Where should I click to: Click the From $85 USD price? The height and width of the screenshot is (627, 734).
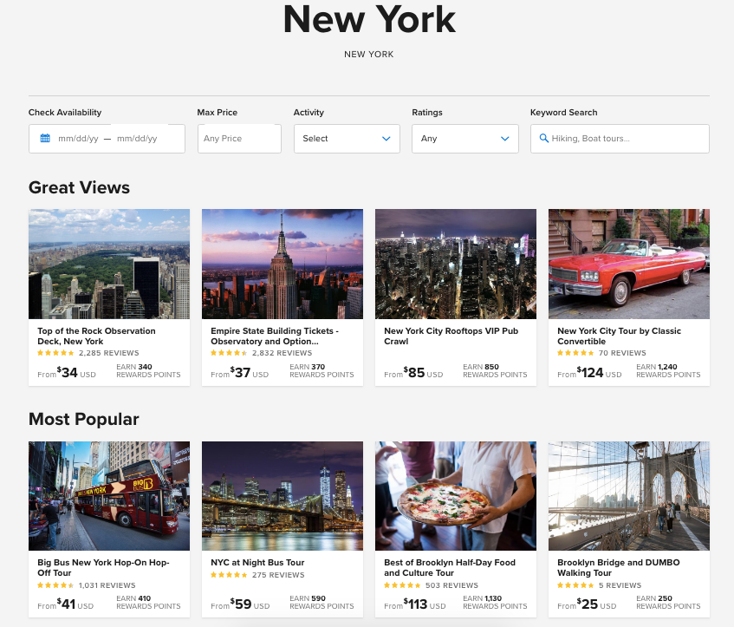click(413, 373)
